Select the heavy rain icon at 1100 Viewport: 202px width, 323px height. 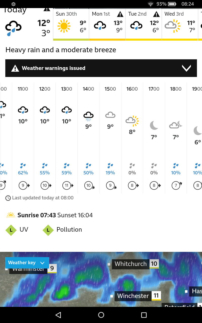(x=23, y=110)
